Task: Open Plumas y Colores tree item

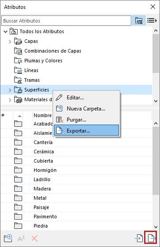Action: (x=43, y=61)
